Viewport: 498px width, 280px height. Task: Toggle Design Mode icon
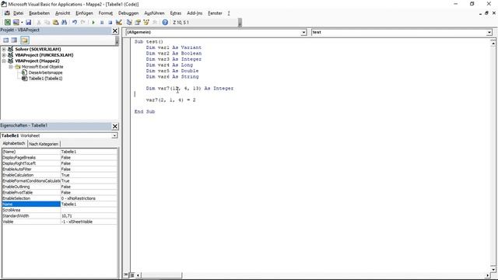coord(119,23)
